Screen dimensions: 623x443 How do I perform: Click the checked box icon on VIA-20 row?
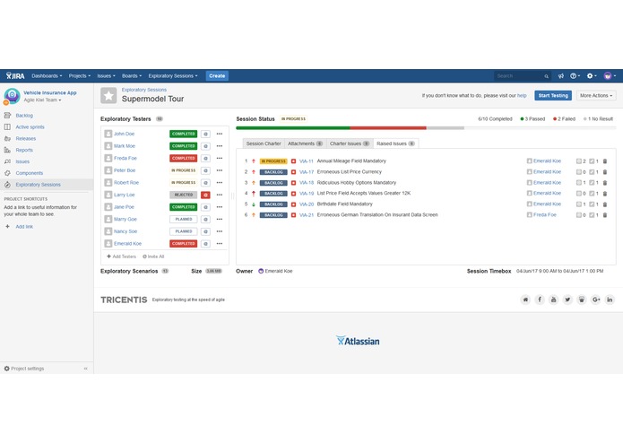pyautogui.click(x=592, y=204)
